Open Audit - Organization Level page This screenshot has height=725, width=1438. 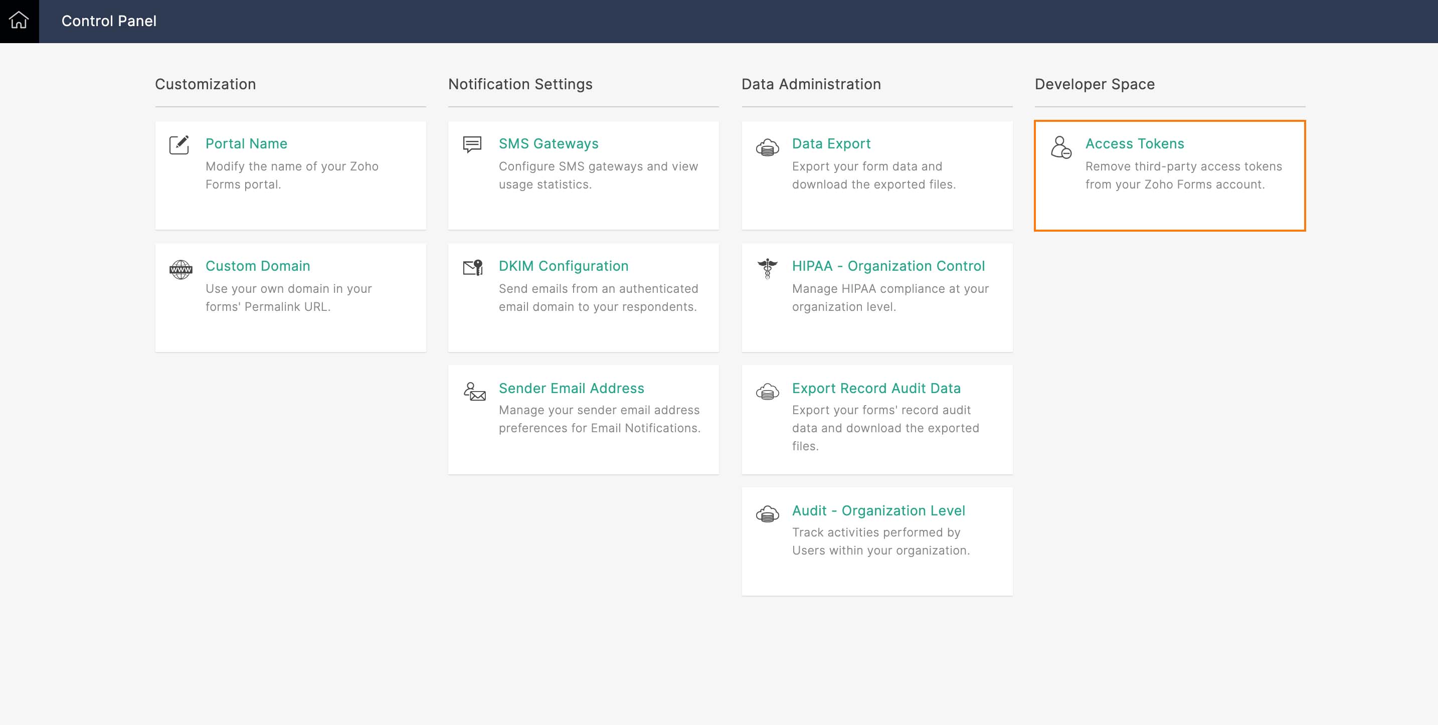[878, 510]
